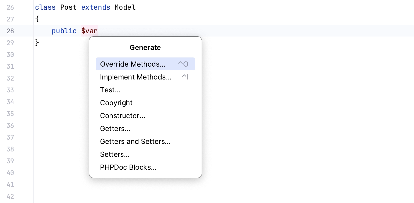Click line number 26 in the gutter
The image size is (414, 203).
pos(10,7)
